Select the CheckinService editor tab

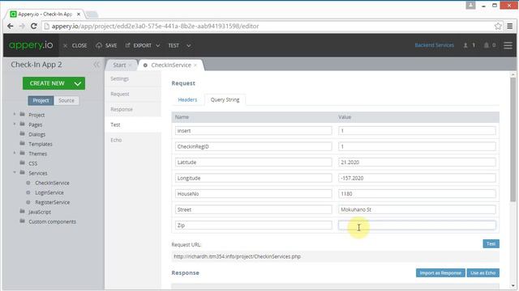click(x=171, y=65)
